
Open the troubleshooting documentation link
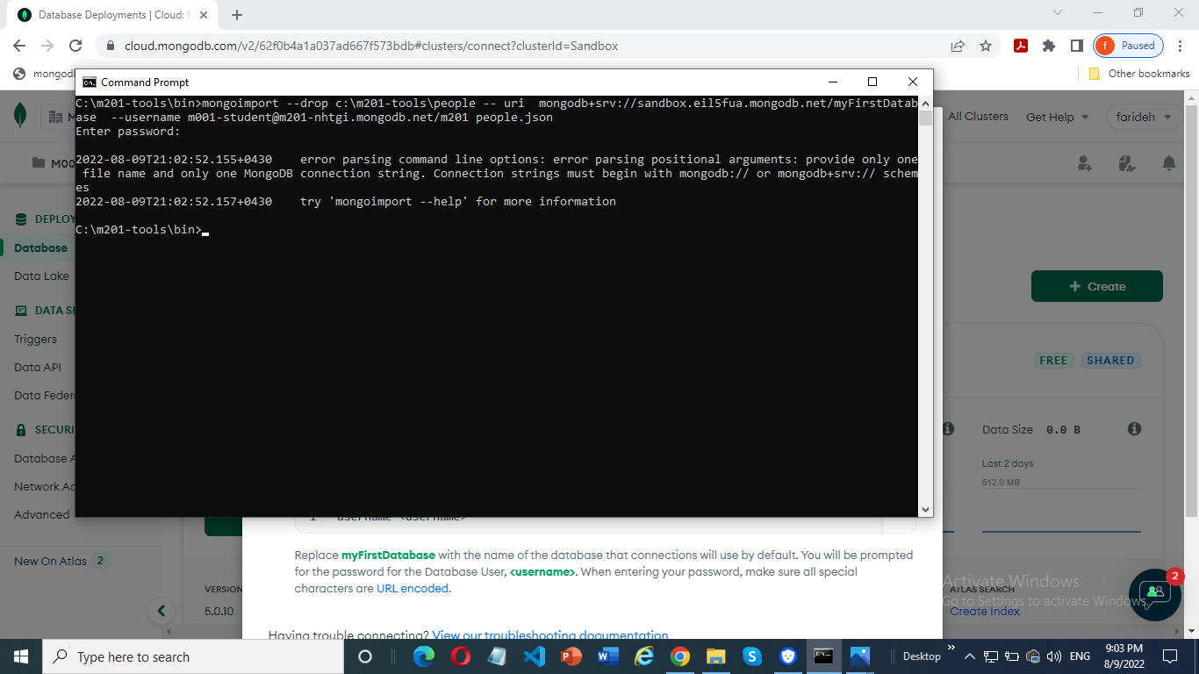click(x=550, y=635)
